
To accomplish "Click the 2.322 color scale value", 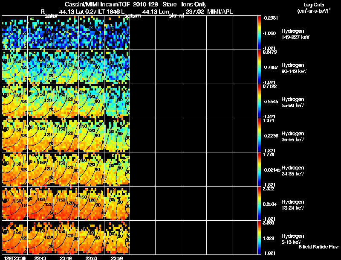I will (x=269, y=189).
